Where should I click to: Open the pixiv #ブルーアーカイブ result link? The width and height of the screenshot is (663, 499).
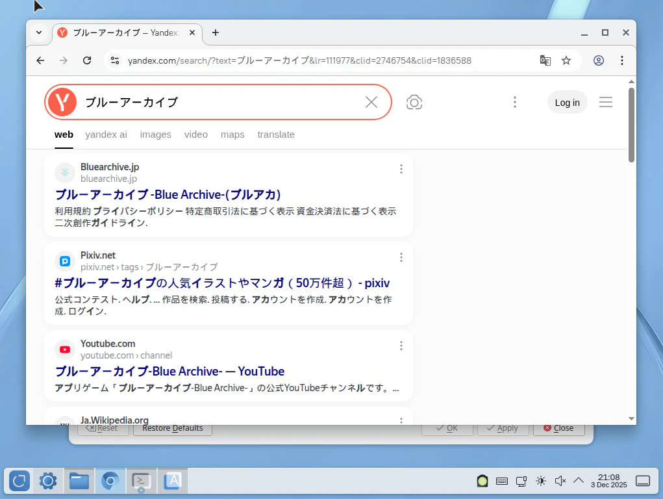click(x=223, y=283)
